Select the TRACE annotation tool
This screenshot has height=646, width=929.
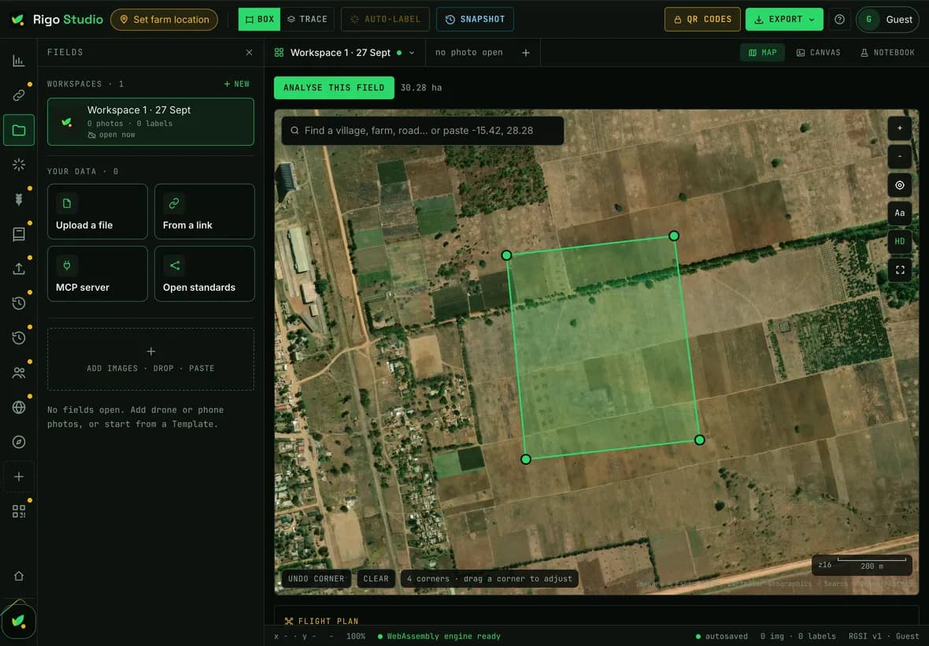[308, 20]
